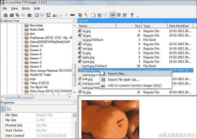
Task: Sort Properties alphabetically with A-Z icon
Action: [9, 109]
